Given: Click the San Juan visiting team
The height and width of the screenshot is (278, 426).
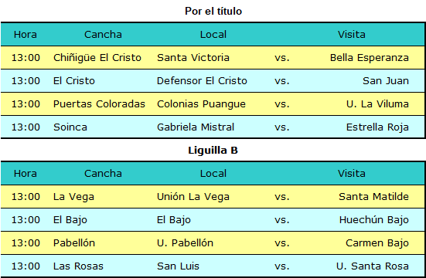Looking at the screenshot, I should (386, 80).
